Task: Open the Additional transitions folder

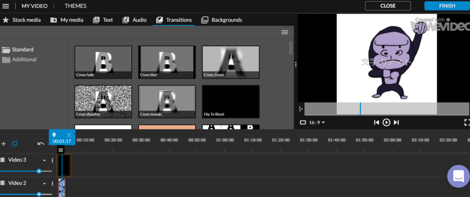Action: tap(19, 59)
